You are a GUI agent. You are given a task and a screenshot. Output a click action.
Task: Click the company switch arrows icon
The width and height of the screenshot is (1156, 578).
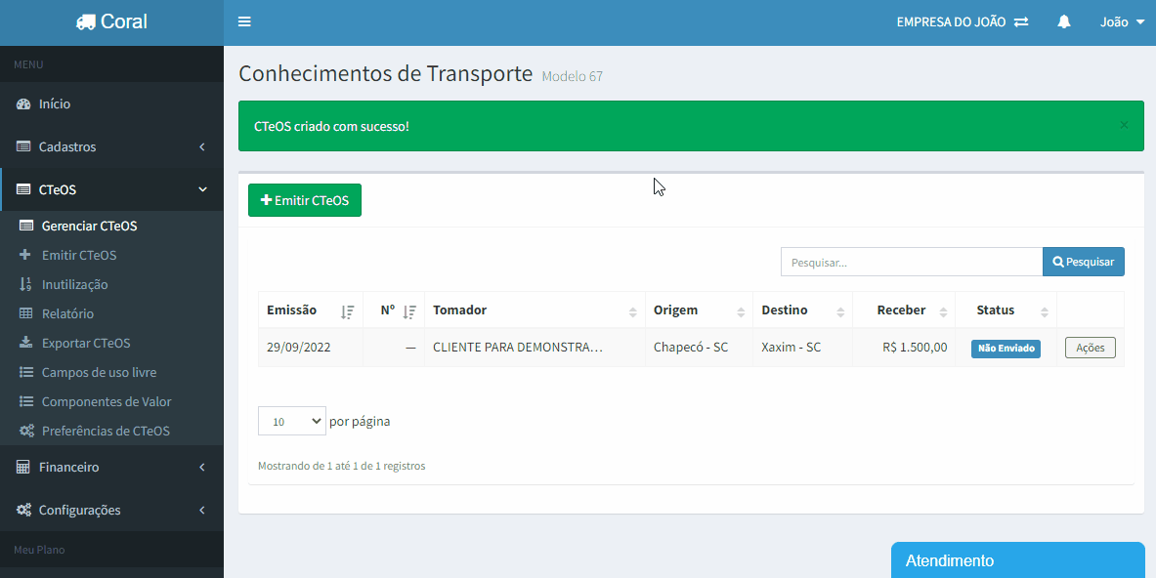(1021, 22)
